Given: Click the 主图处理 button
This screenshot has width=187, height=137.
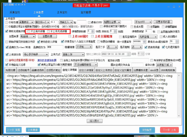Looking at the screenshot, I should tap(47, 36).
